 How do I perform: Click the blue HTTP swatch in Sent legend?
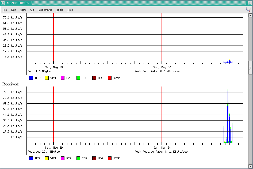point(31,78)
